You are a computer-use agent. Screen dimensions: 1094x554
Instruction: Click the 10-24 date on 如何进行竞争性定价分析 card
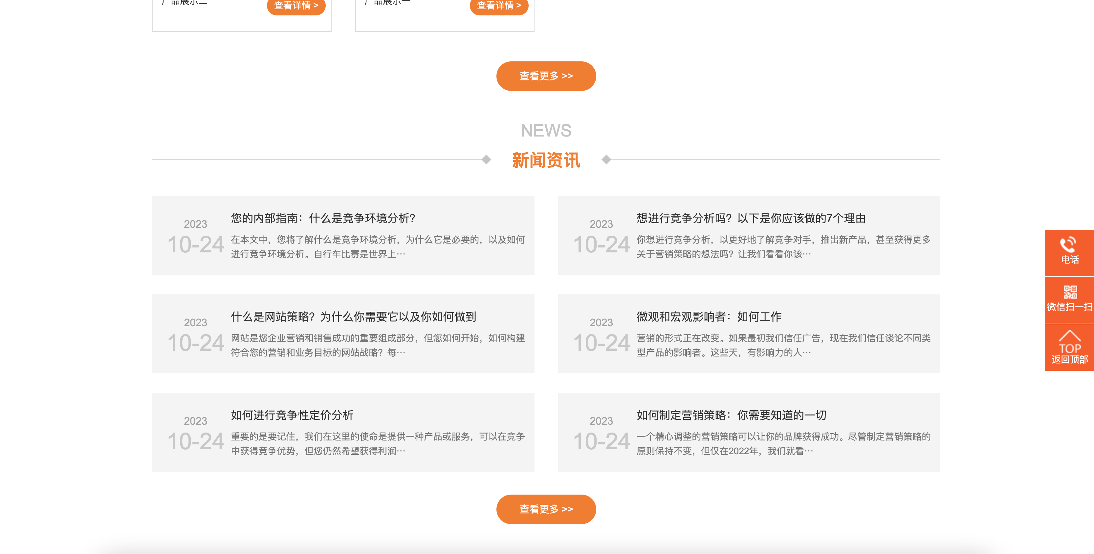(196, 441)
